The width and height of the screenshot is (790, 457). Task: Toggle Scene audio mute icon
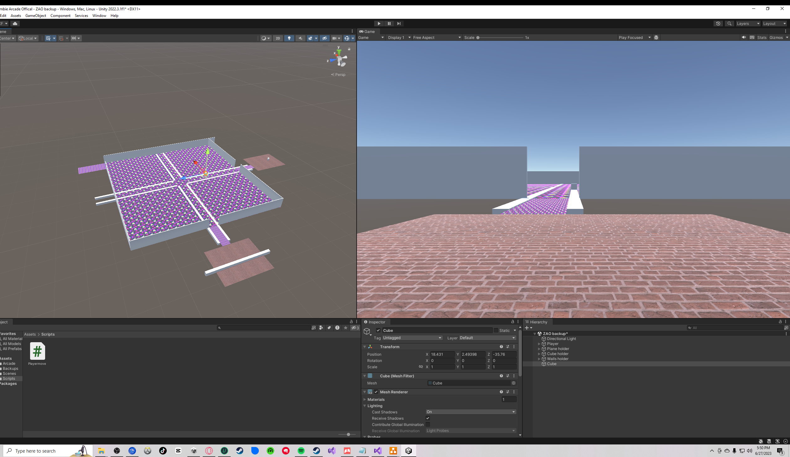(300, 38)
